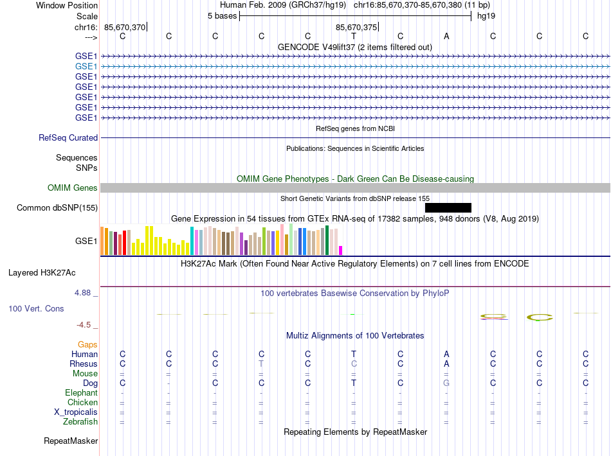
Task: Open Multiz Alignments of 100 Vertebrates title
Action: point(355,336)
